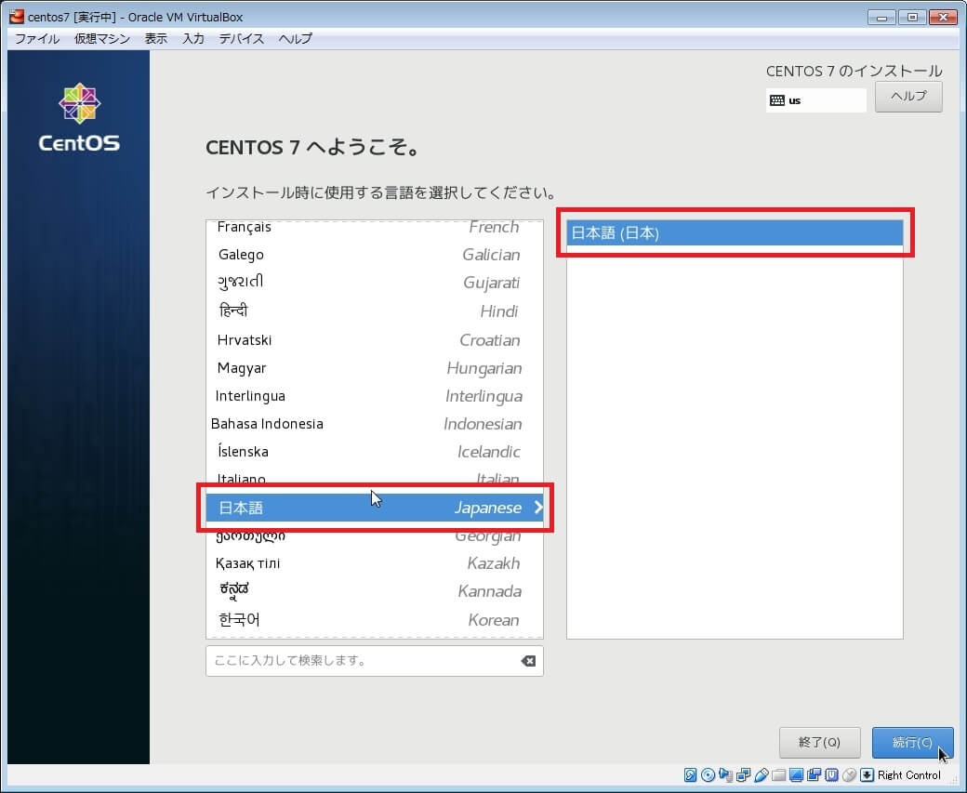Choose 日本語 (日本) locale entry
The width and height of the screenshot is (967, 793).
point(735,233)
